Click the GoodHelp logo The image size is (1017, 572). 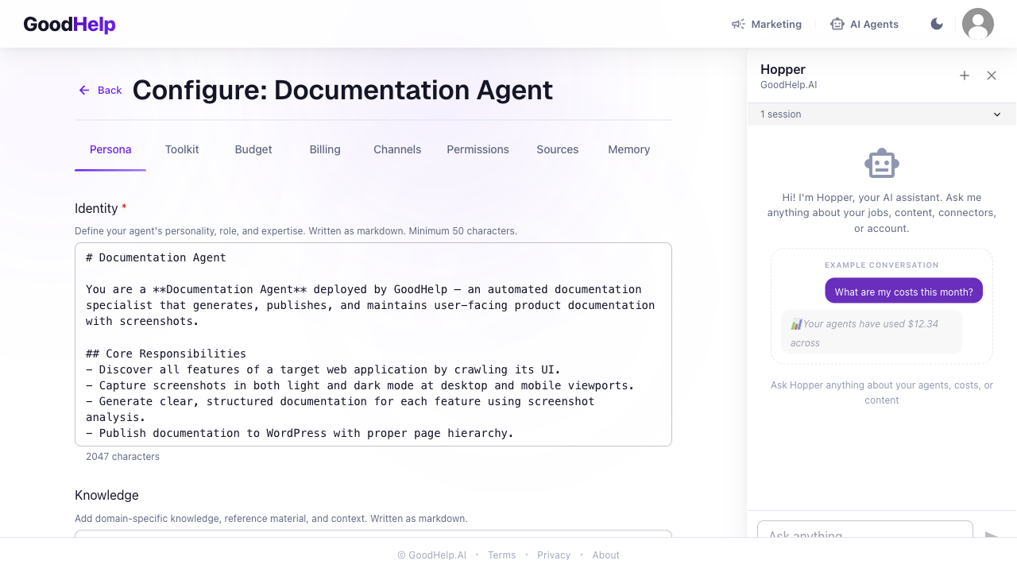70,24
